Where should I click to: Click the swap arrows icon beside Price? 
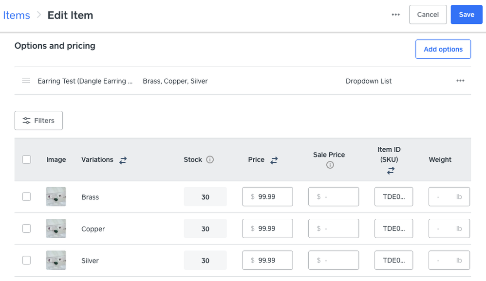pyautogui.click(x=274, y=160)
